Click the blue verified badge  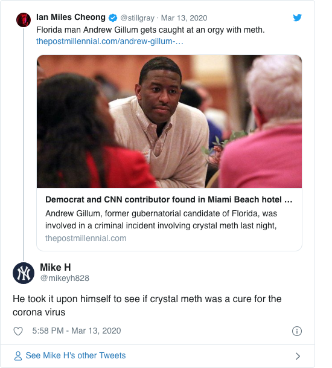(x=113, y=18)
